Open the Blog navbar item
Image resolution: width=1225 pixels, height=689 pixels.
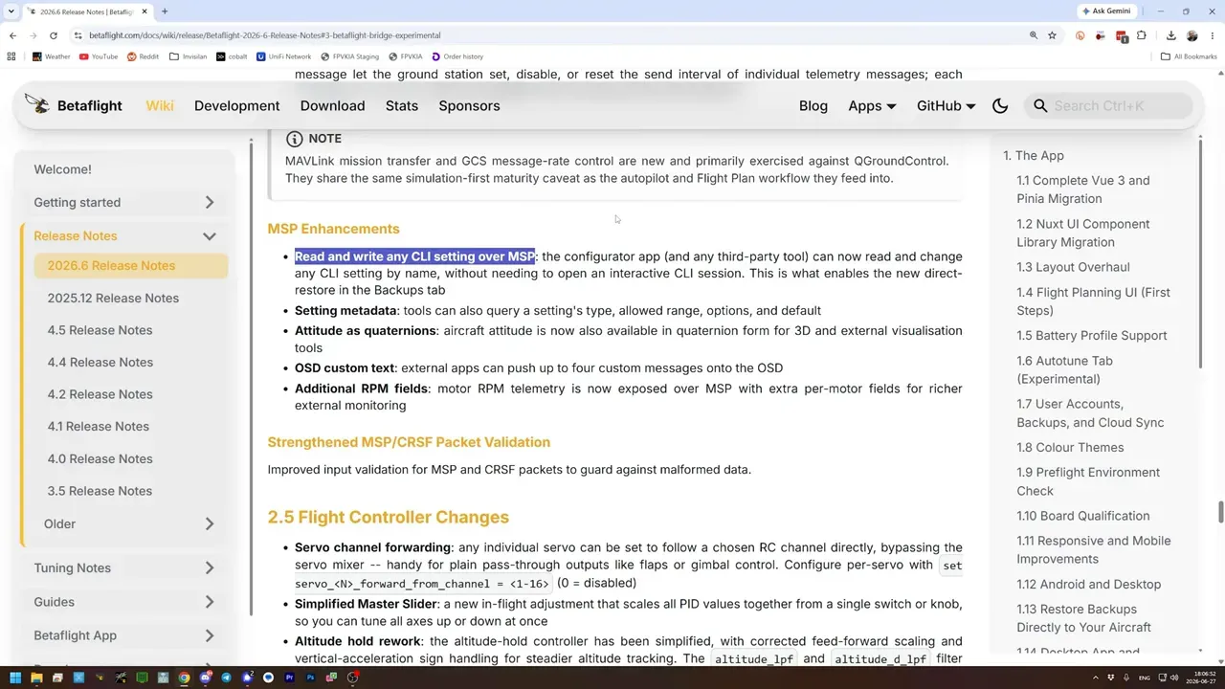[813, 106]
